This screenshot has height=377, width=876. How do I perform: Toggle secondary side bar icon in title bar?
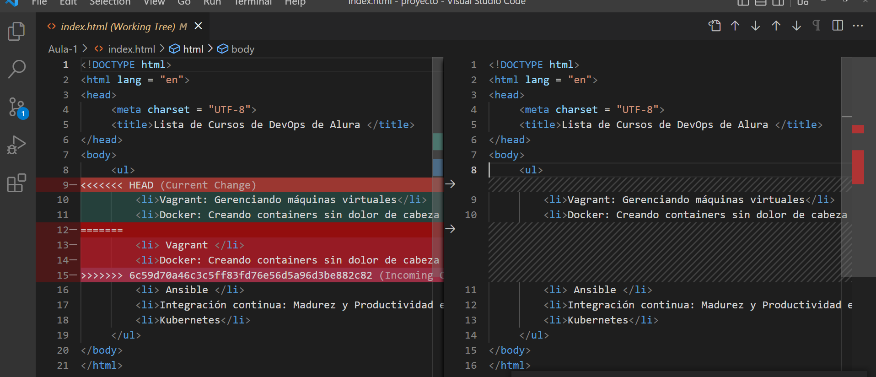(778, 2)
